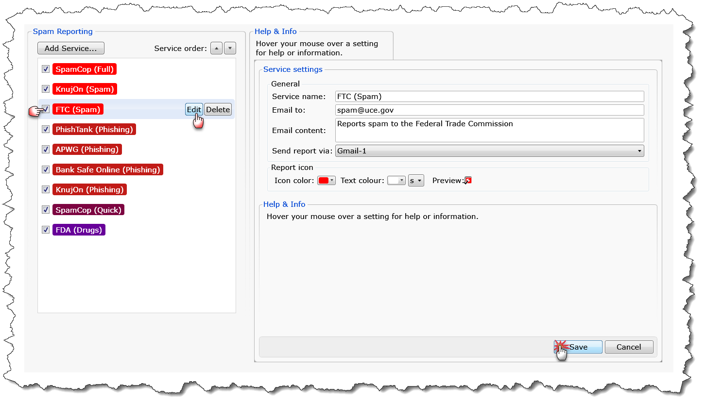Select the KnujOn (Spam) service label

[85, 89]
